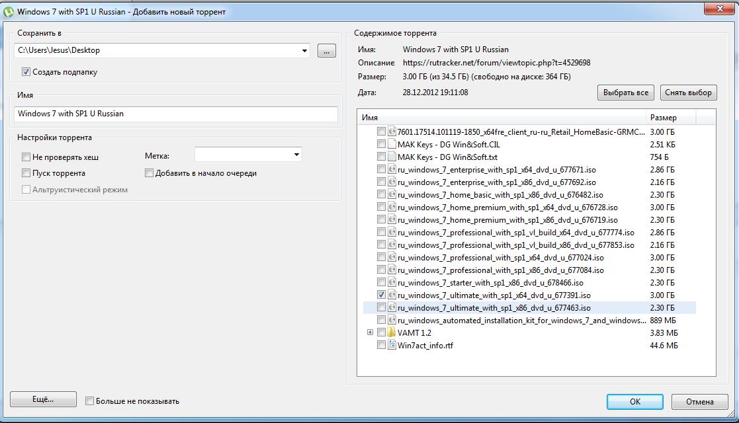This screenshot has height=423, width=739.
Task: Open the 'Метка' label dropdown
Action: click(295, 155)
